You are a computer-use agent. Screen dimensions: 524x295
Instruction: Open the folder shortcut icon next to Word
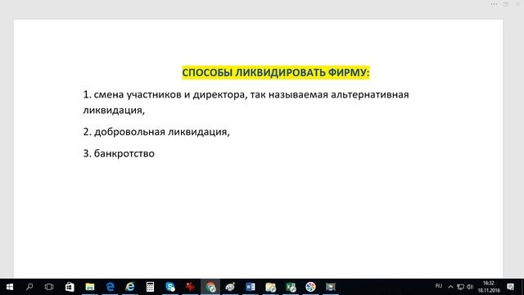(x=270, y=287)
